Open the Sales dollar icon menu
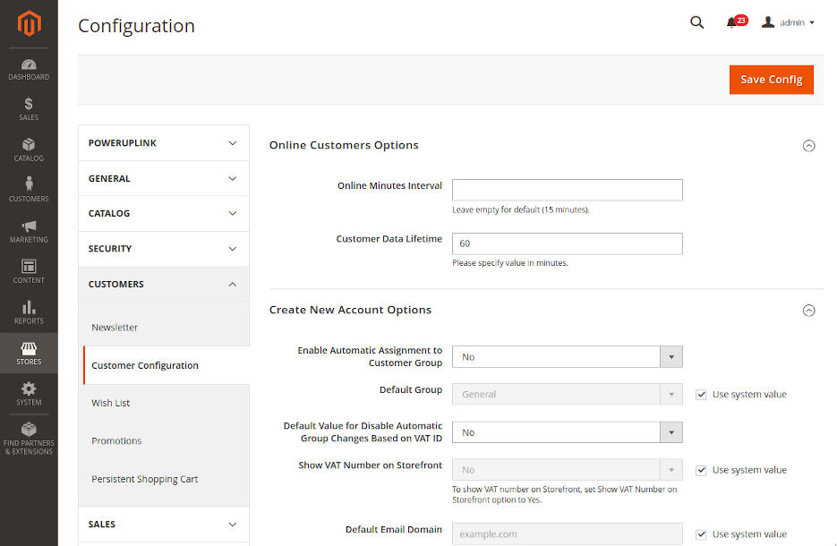This screenshot has height=546, width=837. 29,109
